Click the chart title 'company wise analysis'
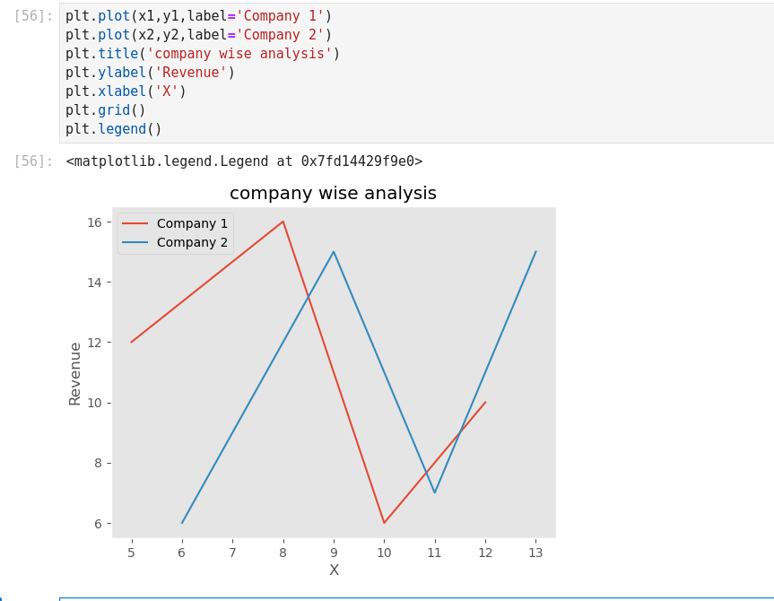 pyautogui.click(x=333, y=194)
